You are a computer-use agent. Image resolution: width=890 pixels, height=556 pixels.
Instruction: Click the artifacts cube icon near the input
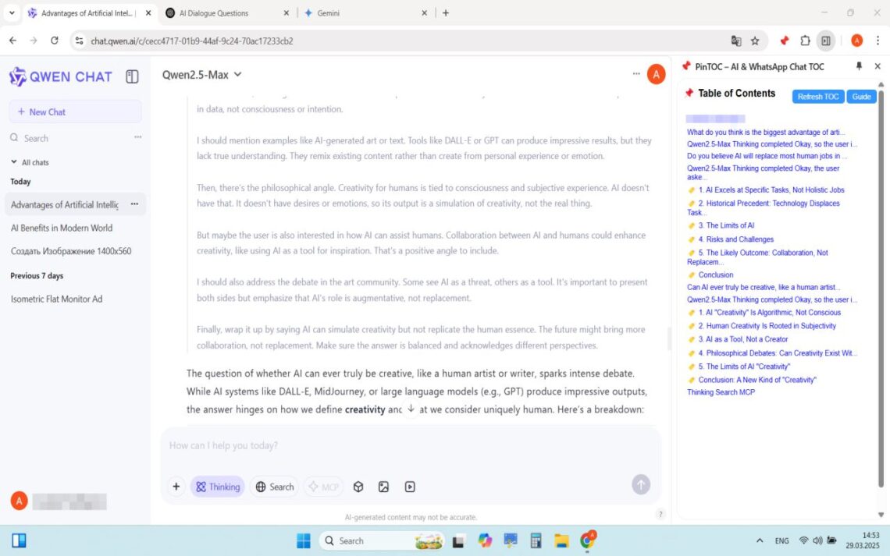(358, 486)
